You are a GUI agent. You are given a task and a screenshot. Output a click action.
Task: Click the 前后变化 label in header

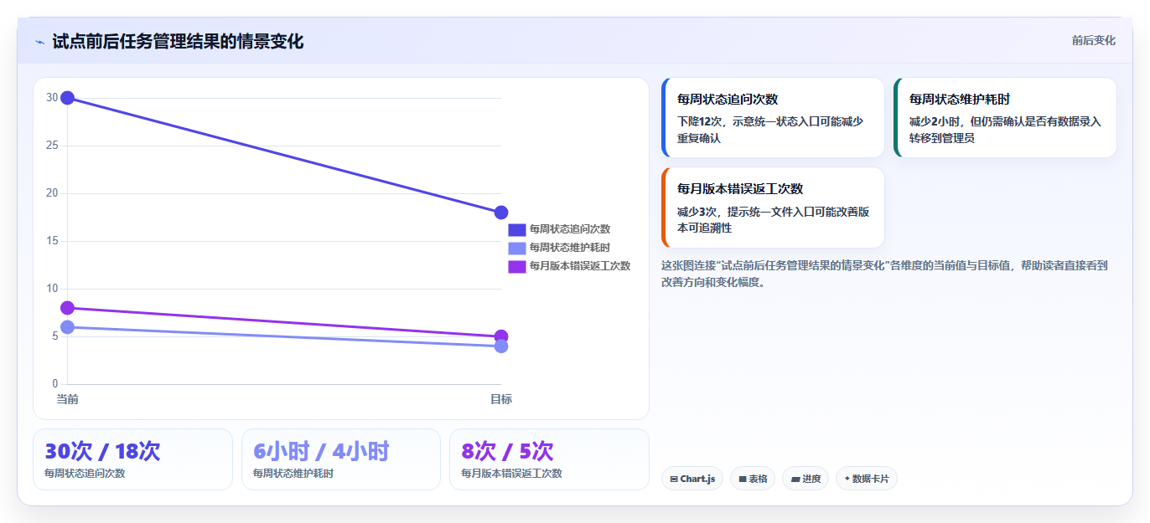(x=1093, y=40)
